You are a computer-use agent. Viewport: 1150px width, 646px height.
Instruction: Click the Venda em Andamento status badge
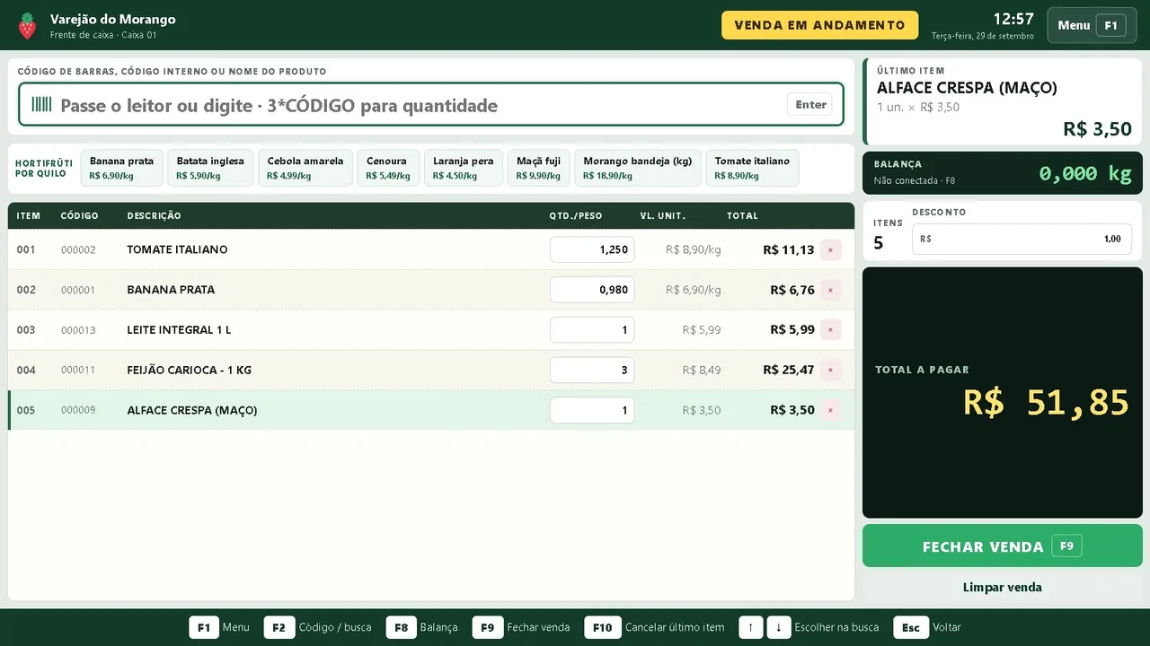tap(819, 25)
